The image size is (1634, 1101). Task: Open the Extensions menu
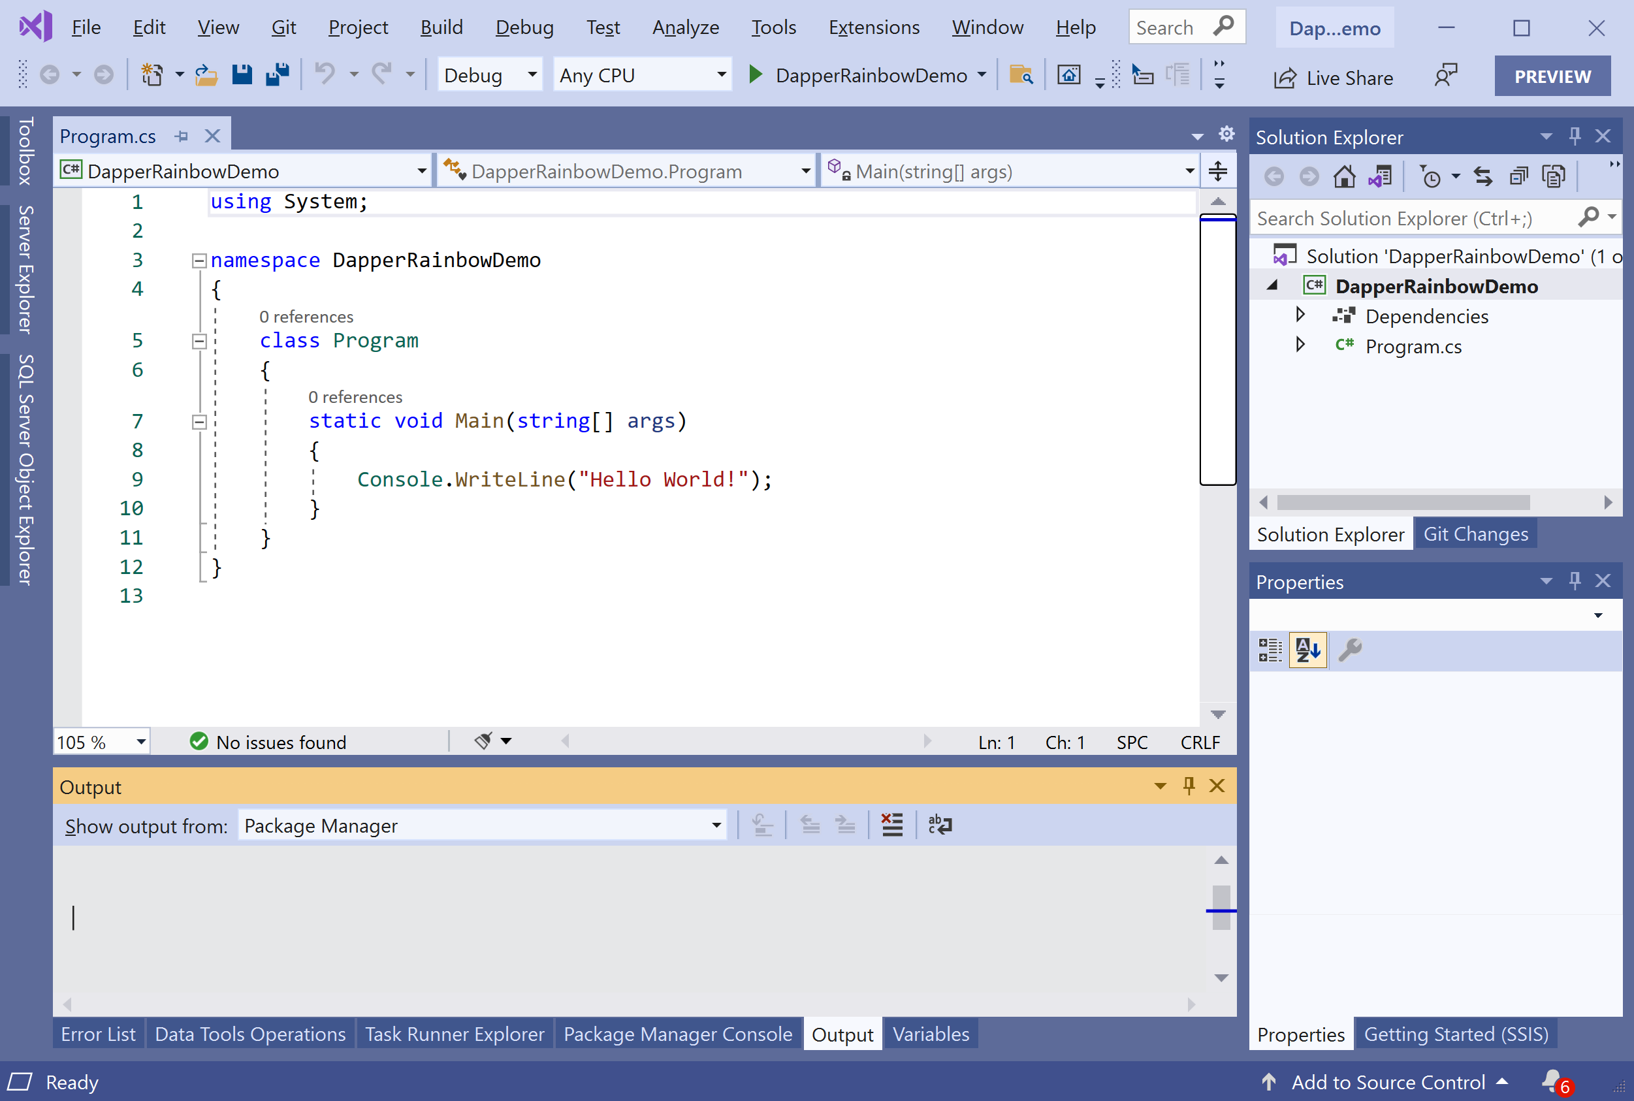pos(873,27)
